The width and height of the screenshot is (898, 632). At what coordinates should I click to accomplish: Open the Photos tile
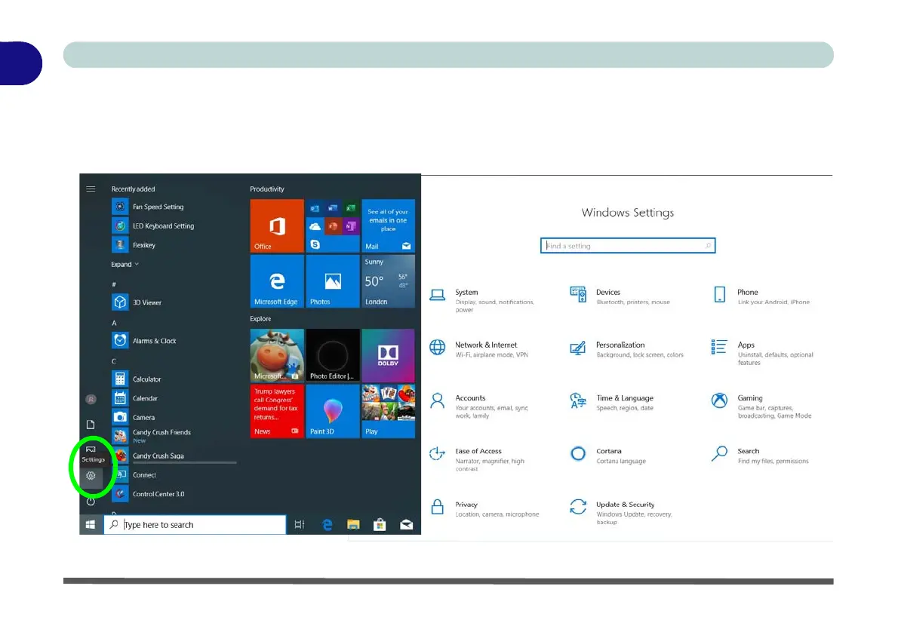click(x=333, y=281)
